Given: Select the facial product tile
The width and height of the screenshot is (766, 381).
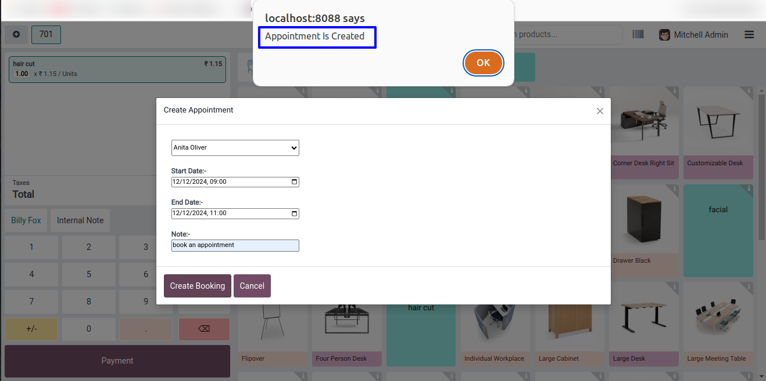Looking at the screenshot, I should point(718,230).
